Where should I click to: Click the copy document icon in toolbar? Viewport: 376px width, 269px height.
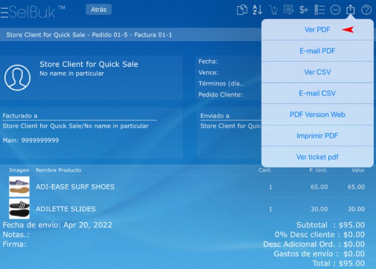click(x=242, y=10)
